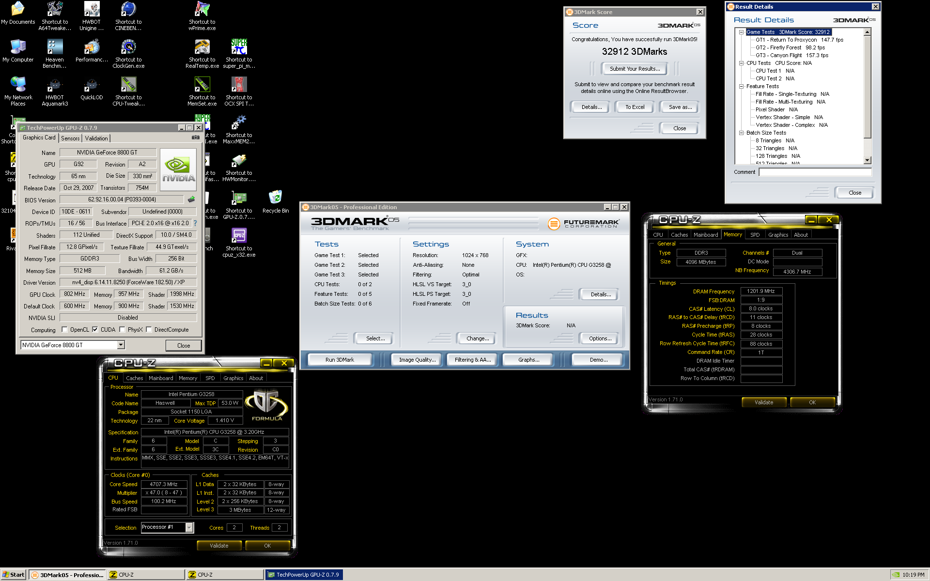Open Shortcut to MemSet.exe icon

(x=202, y=92)
